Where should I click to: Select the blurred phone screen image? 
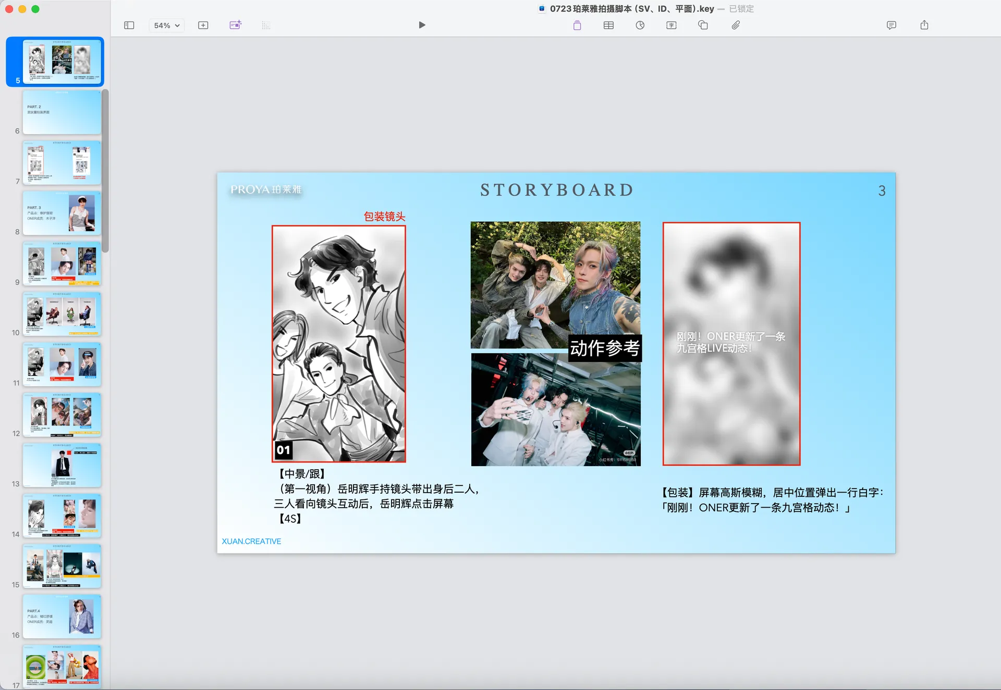[731, 344]
